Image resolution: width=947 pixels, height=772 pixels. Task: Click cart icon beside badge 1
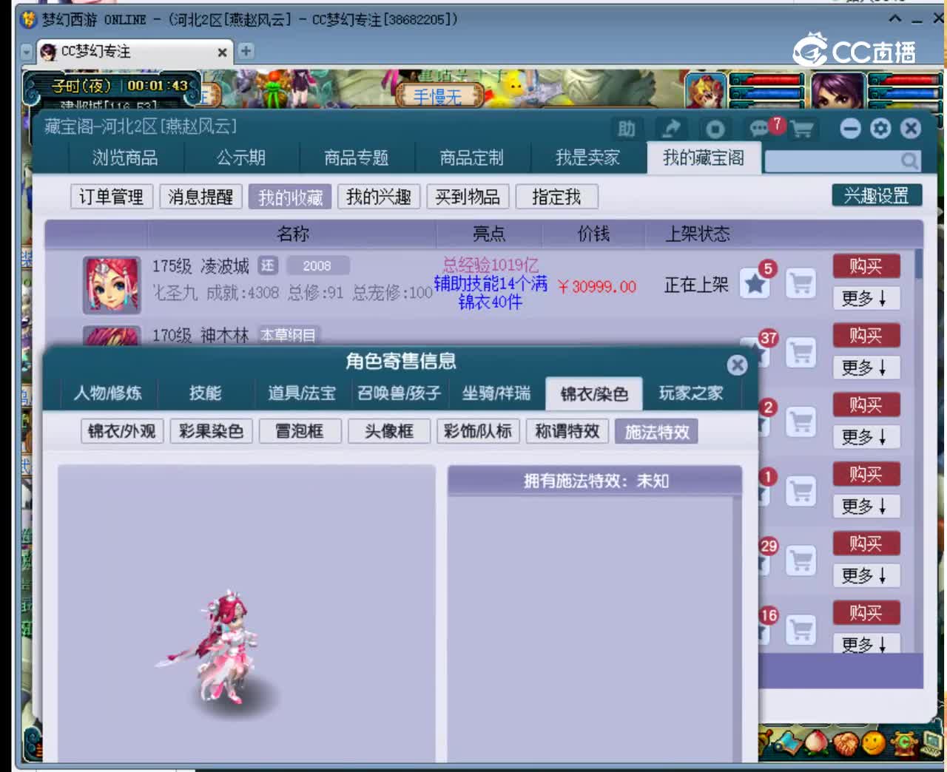[801, 492]
